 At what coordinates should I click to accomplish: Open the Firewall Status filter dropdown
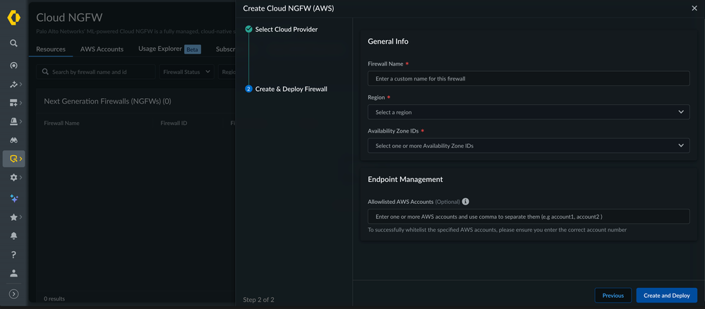coord(186,72)
